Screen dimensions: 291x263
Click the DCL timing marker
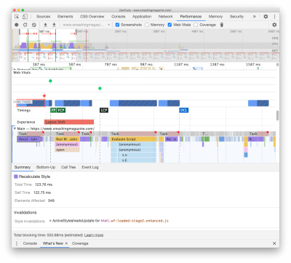tap(183, 110)
